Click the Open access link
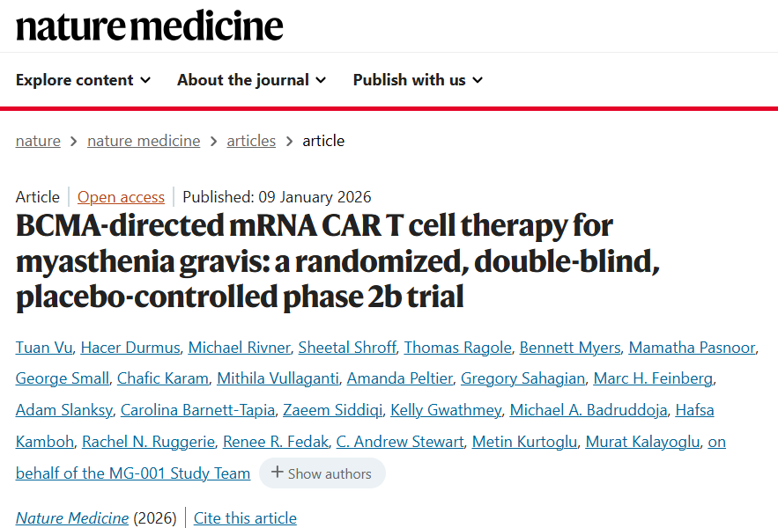Image resolution: width=778 pixels, height=528 pixels. coord(121,197)
